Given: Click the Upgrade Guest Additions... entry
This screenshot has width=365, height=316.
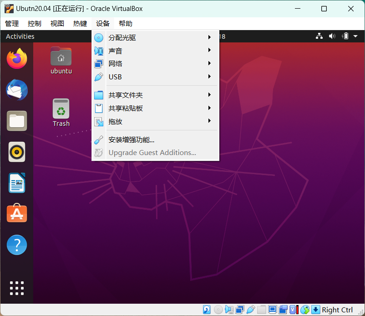Looking at the screenshot, I should pos(156,153).
